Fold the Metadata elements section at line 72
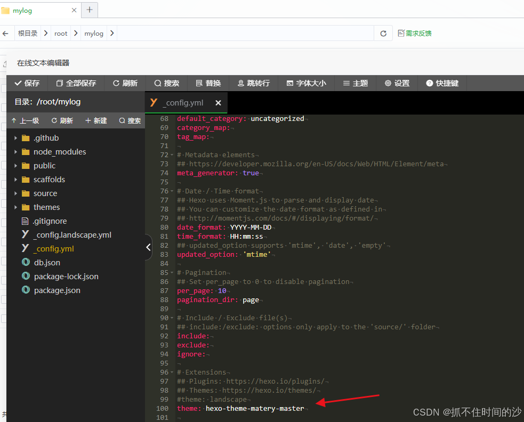This screenshot has width=524, height=422. (172, 155)
